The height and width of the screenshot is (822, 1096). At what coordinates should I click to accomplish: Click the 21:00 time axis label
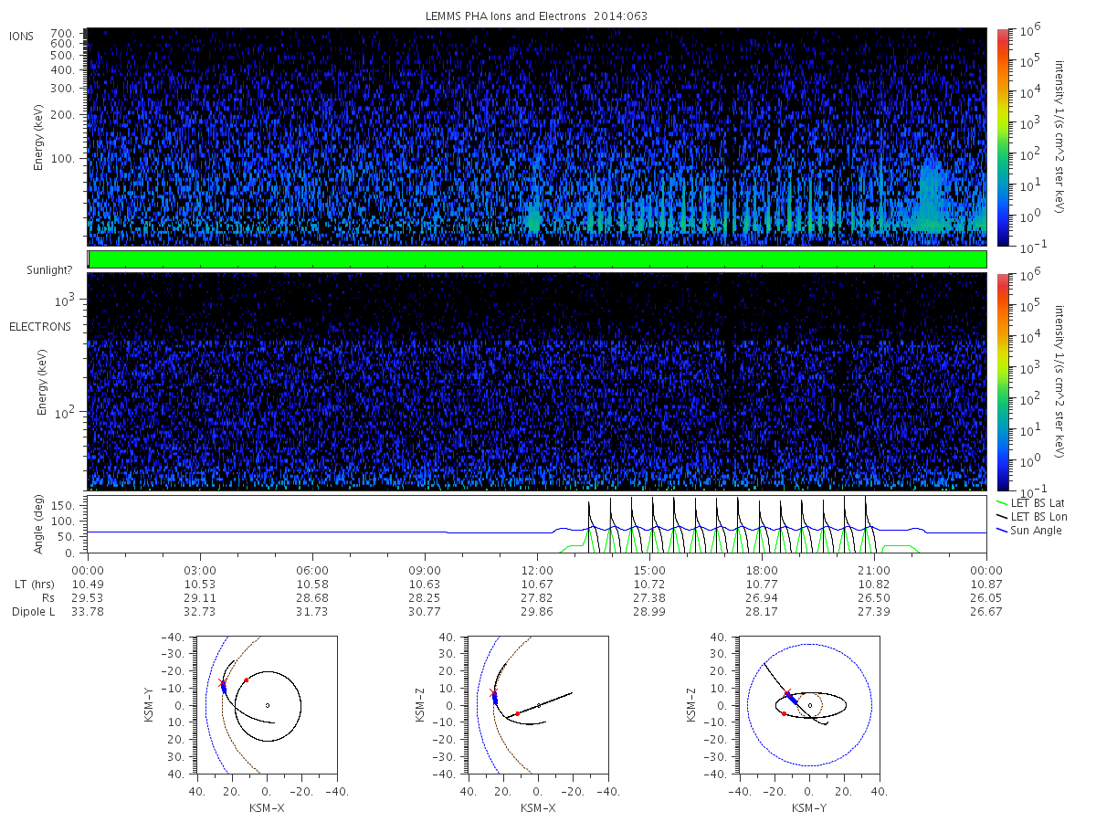click(874, 567)
